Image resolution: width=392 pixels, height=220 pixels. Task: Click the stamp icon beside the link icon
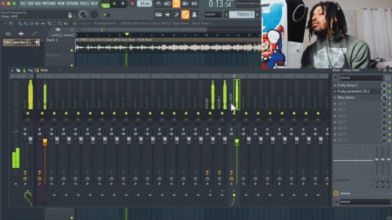(x=194, y=15)
